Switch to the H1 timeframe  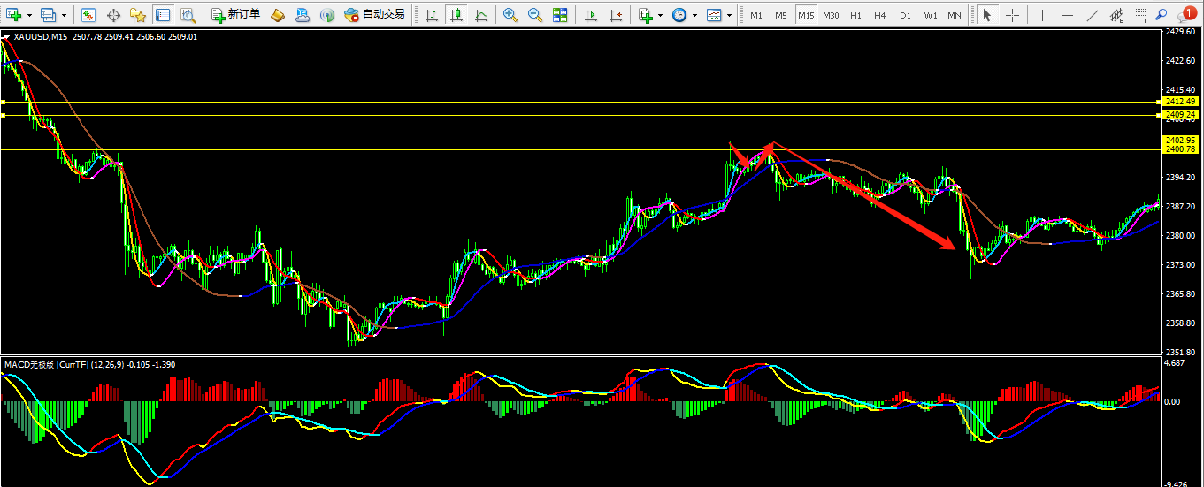855,15
